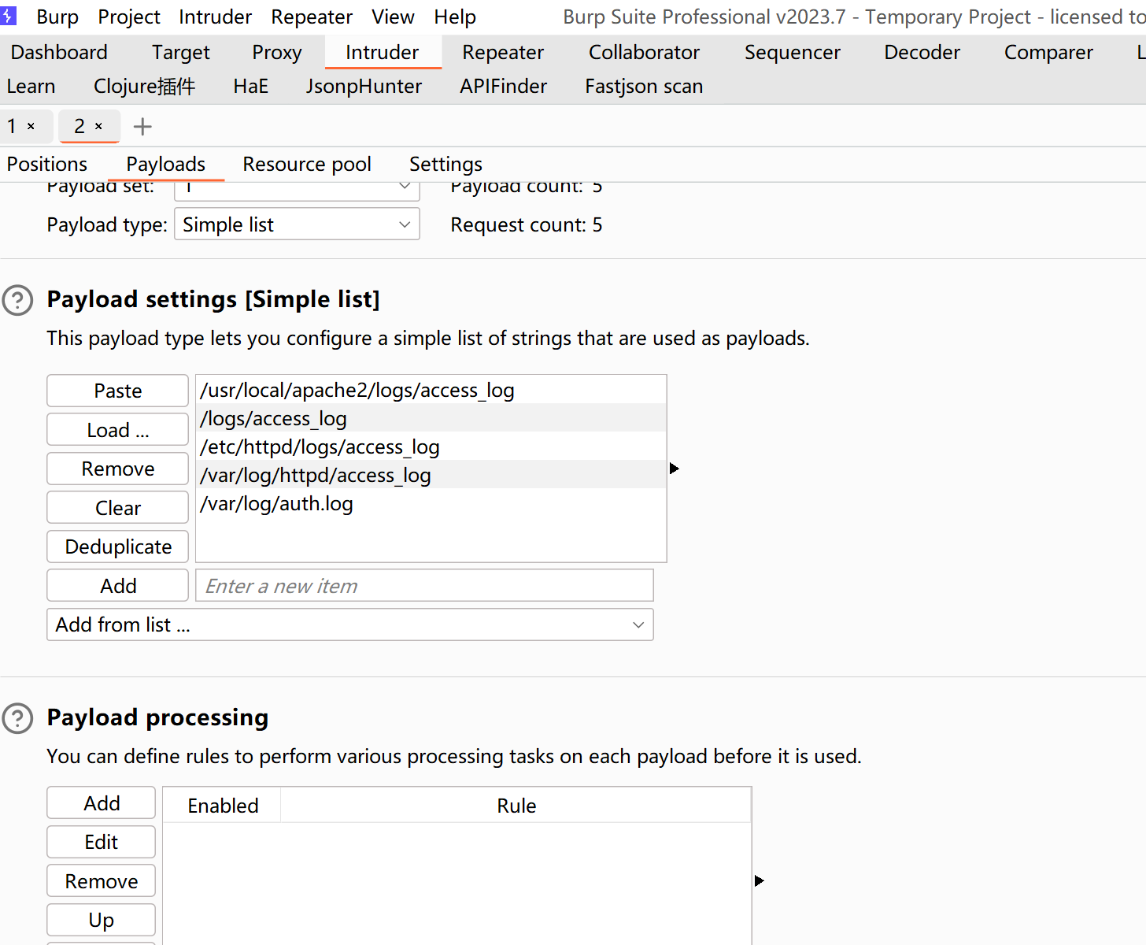Open the Decoder tab
1146x945 pixels.
(922, 52)
